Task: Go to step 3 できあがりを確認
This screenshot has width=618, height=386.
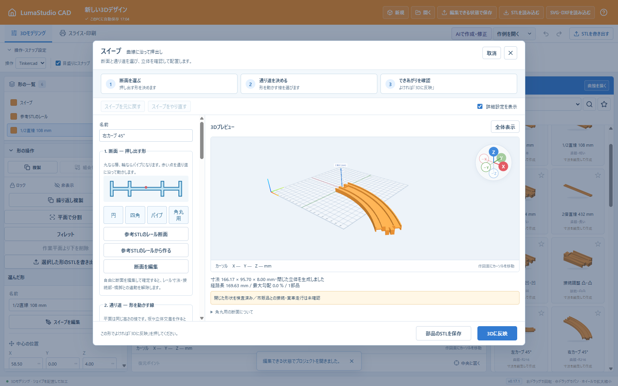Action: tap(448, 84)
